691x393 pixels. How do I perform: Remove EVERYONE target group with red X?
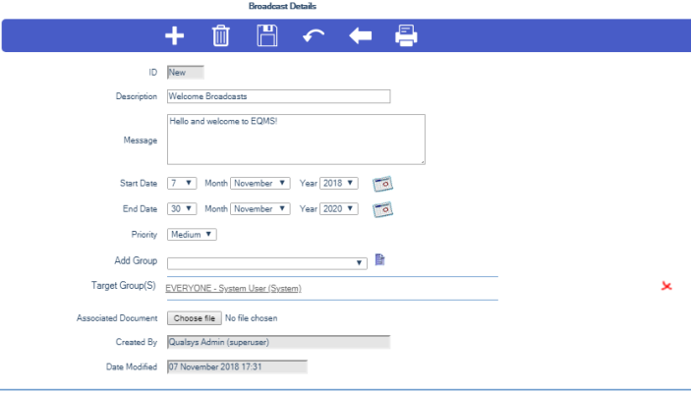click(666, 286)
